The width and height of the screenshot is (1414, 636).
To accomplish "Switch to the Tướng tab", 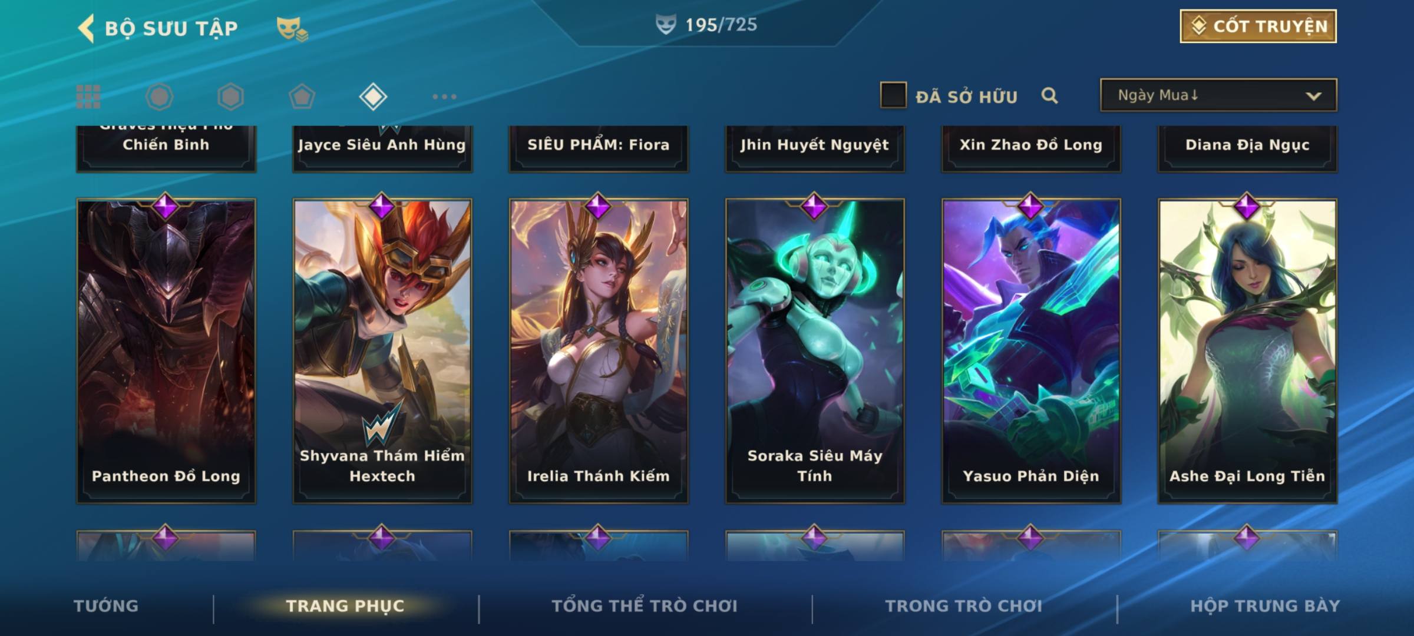I will (x=106, y=606).
